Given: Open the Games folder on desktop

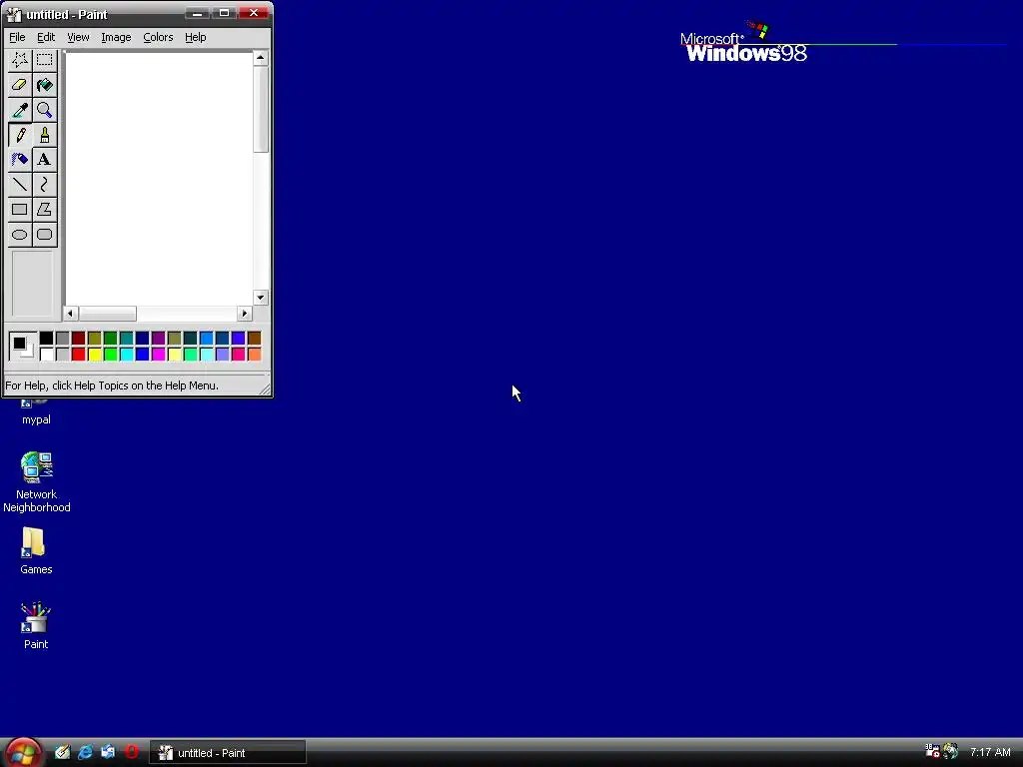Looking at the screenshot, I should point(36,551).
